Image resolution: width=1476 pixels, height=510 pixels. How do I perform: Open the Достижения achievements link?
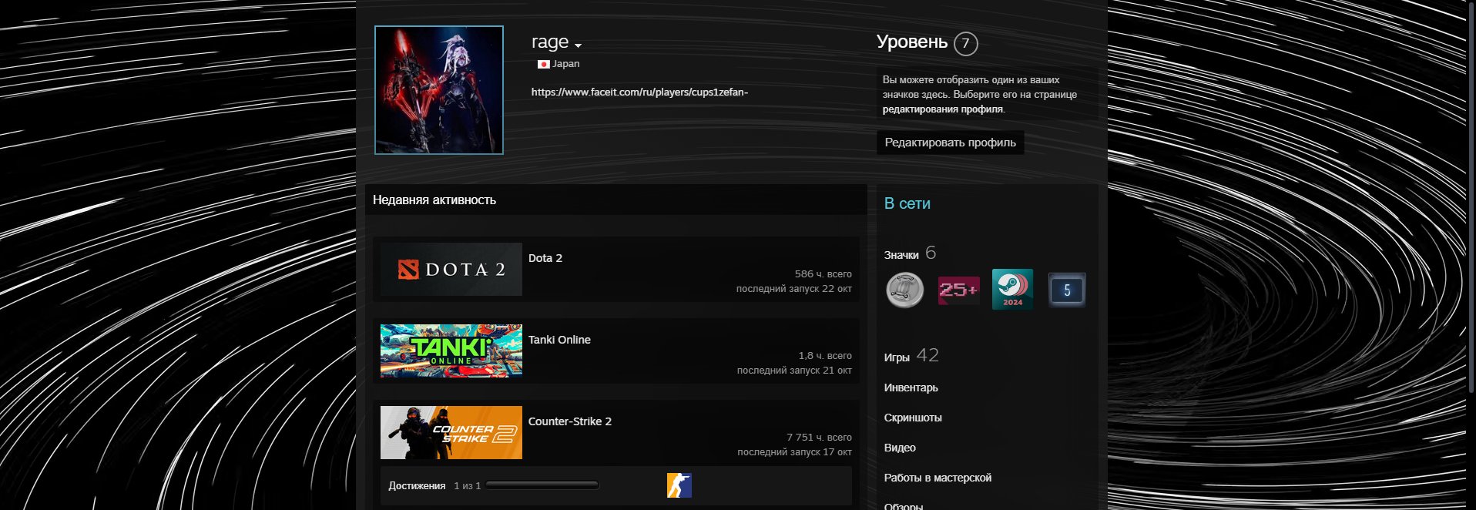(x=417, y=486)
